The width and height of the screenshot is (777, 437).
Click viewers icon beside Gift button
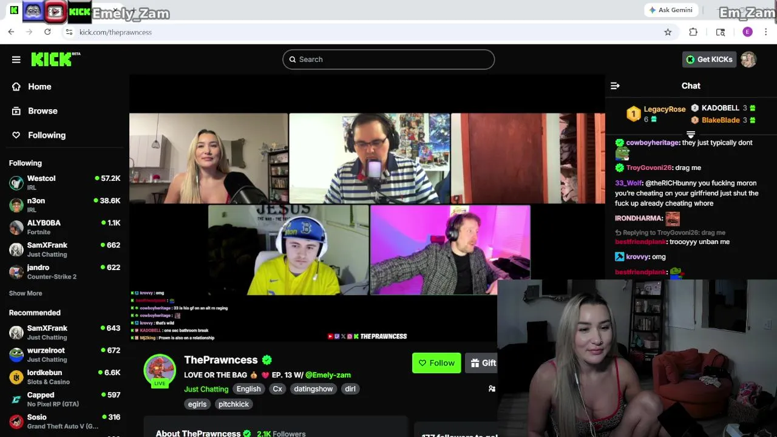492,388
